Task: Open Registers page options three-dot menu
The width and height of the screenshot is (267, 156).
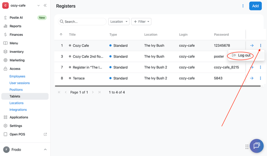Action: coord(243,6)
